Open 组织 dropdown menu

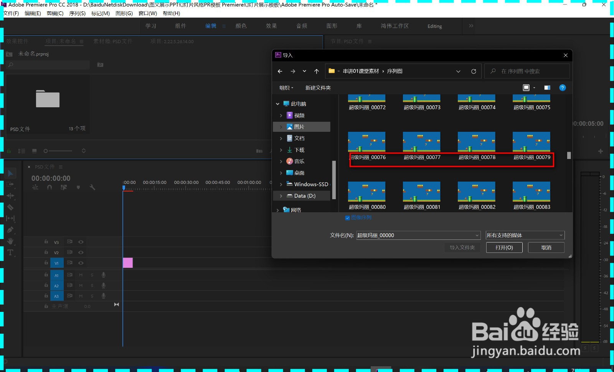tap(286, 88)
